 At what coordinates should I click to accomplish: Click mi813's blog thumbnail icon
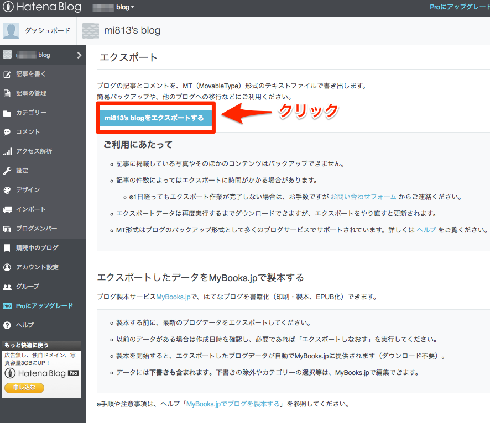[x=91, y=30]
